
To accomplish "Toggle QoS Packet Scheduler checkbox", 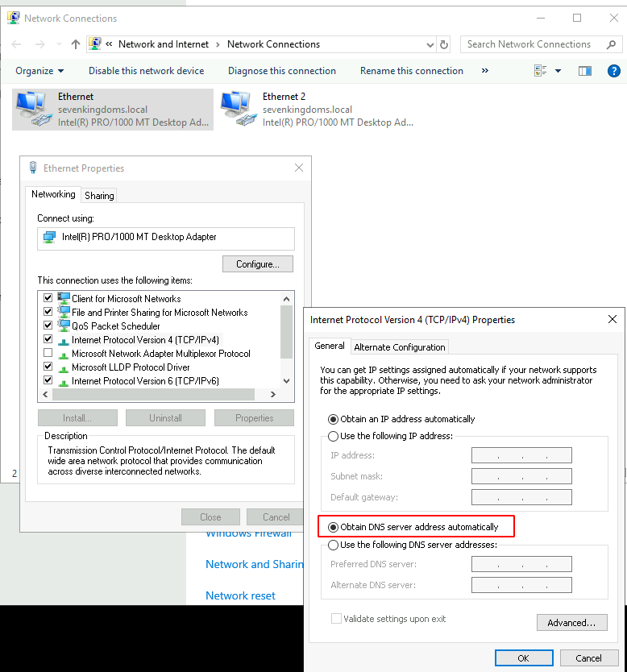I will (x=48, y=326).
